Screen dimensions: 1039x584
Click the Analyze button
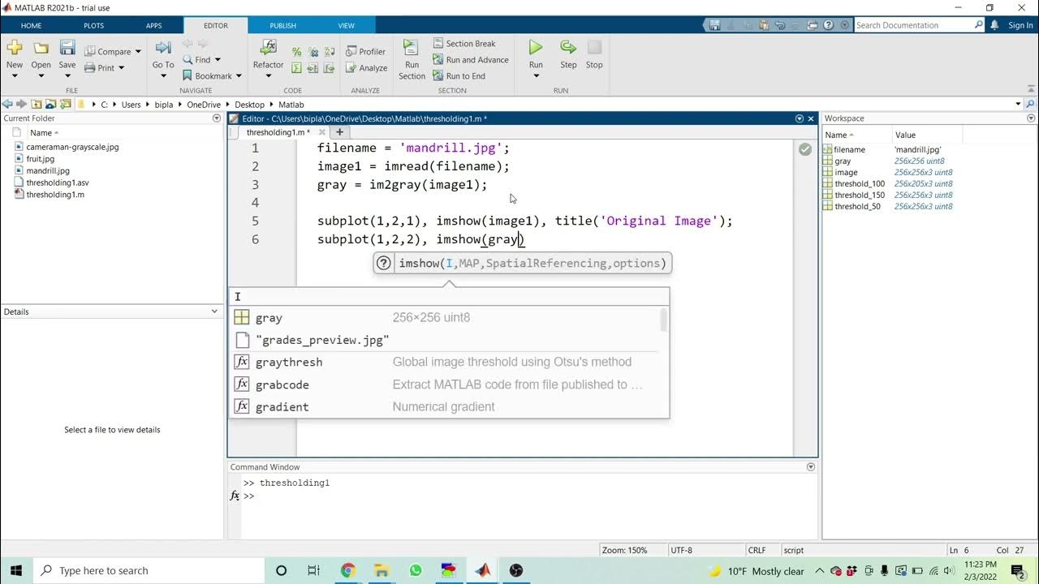click(366, 68)
